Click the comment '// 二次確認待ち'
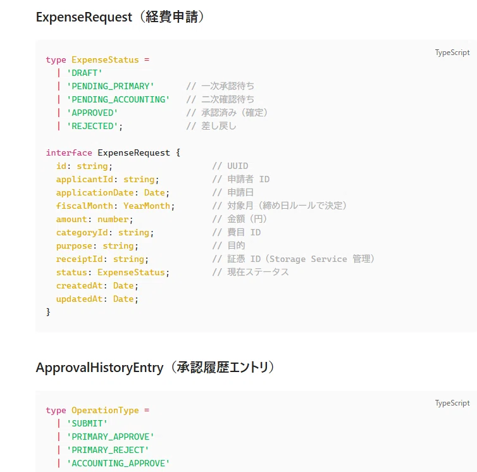The height and width of the screenshot is (472, 477). click(220, 99)
